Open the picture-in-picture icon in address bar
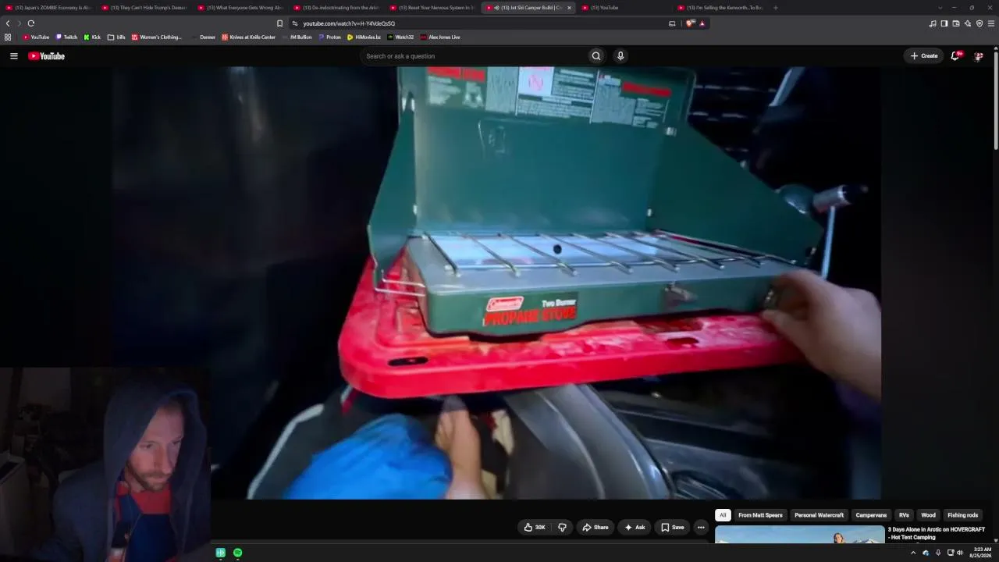 (672, 23)
